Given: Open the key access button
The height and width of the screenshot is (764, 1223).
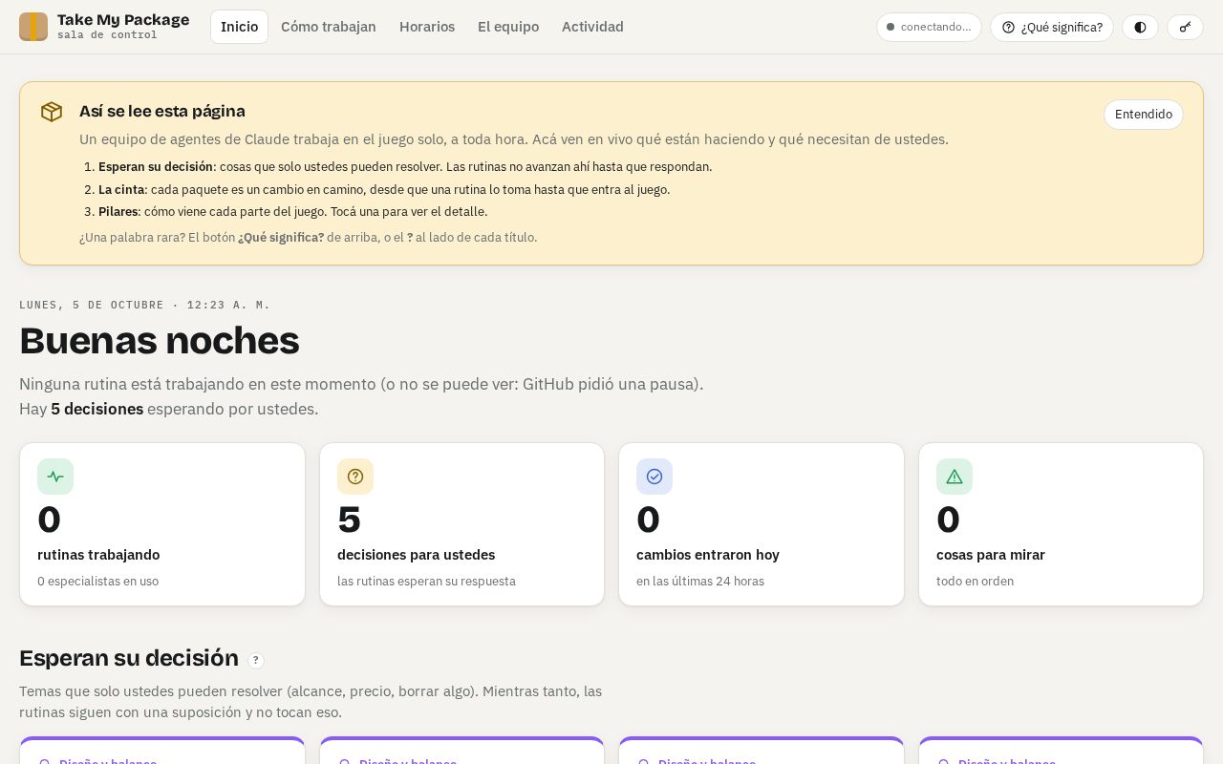Looking at the screenshot, I should point(1185,27).
